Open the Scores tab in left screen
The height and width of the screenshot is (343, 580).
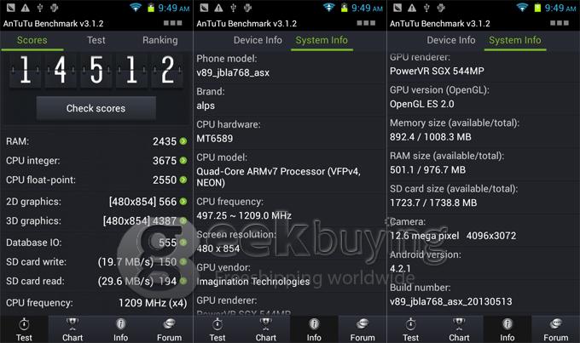(x=32, y=40)
